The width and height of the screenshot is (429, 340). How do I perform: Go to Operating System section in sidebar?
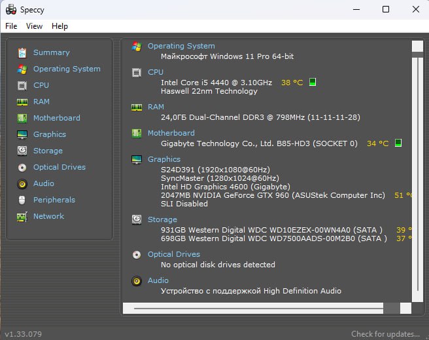click(x=67, y=69)
